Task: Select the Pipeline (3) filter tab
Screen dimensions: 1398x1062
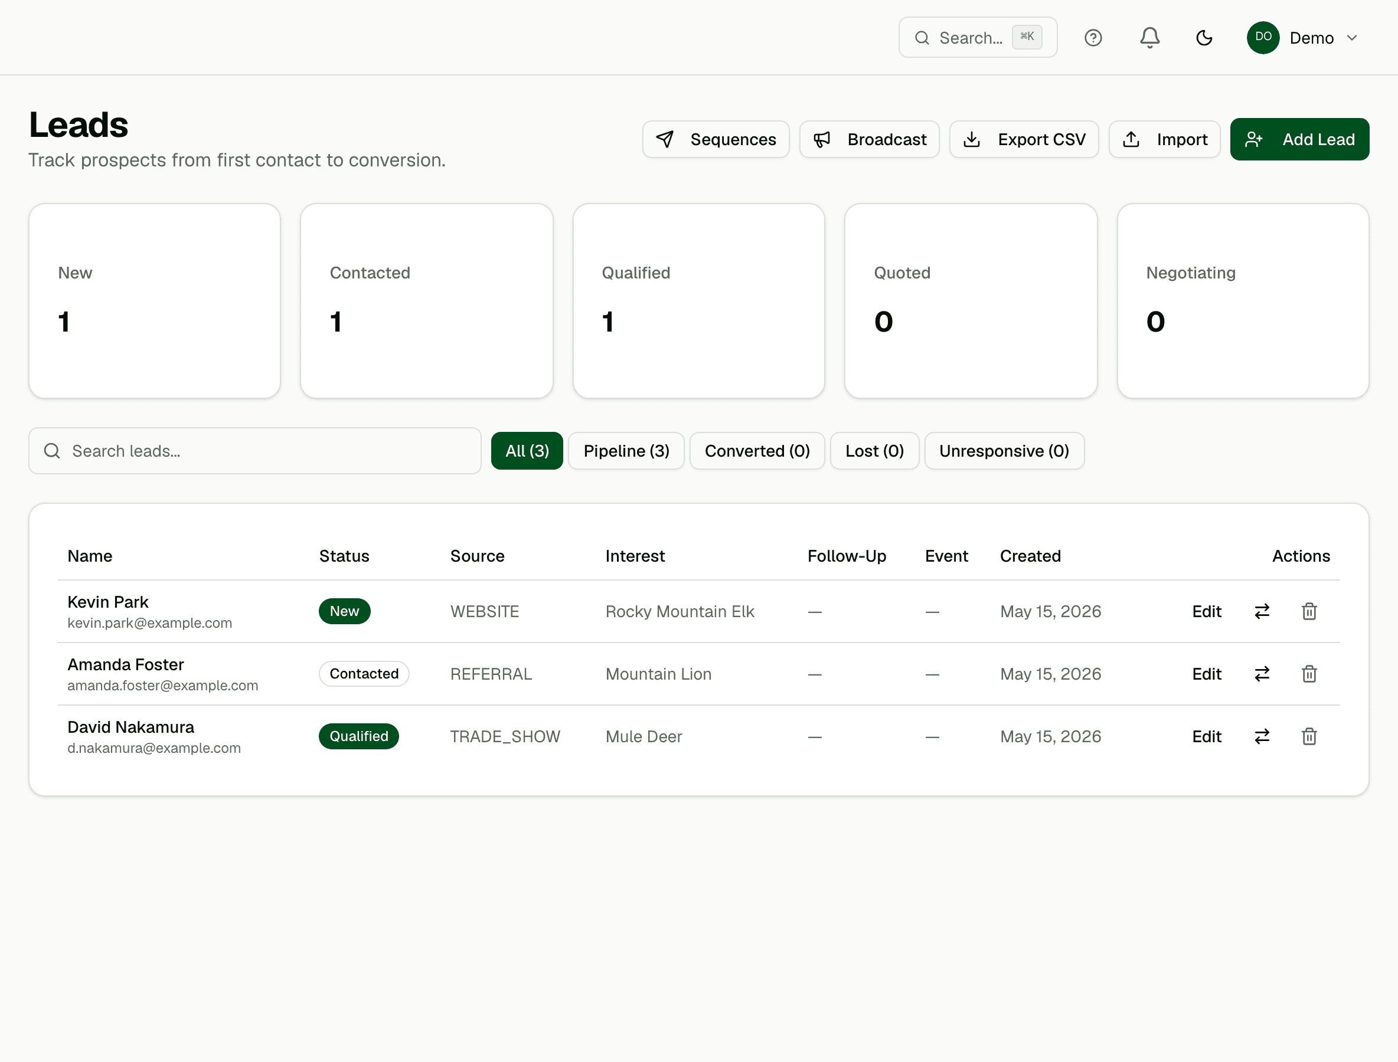Action: click(x=626, y=451)
